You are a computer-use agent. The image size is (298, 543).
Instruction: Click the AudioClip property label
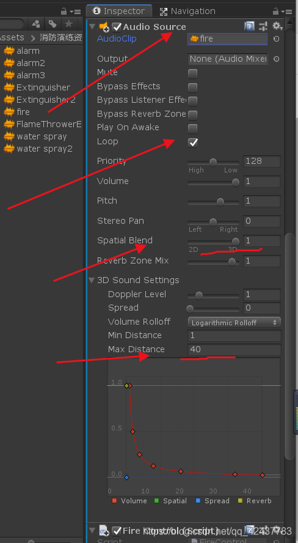click(117, 39)
